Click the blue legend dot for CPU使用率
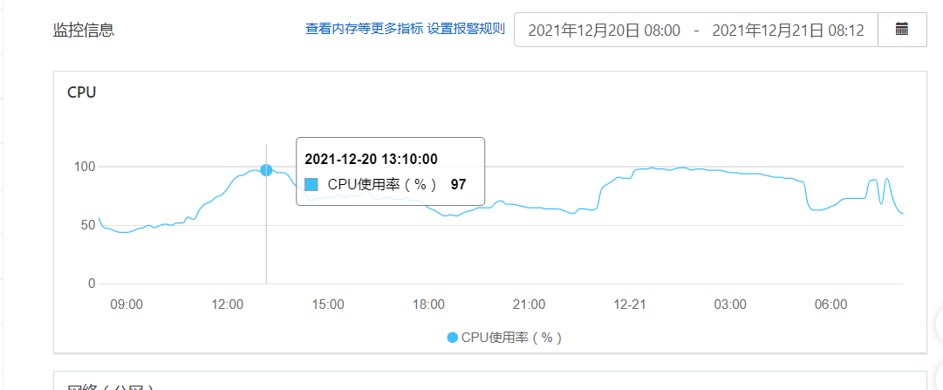This screenshot has width=943, height=390. pos(453,338)
